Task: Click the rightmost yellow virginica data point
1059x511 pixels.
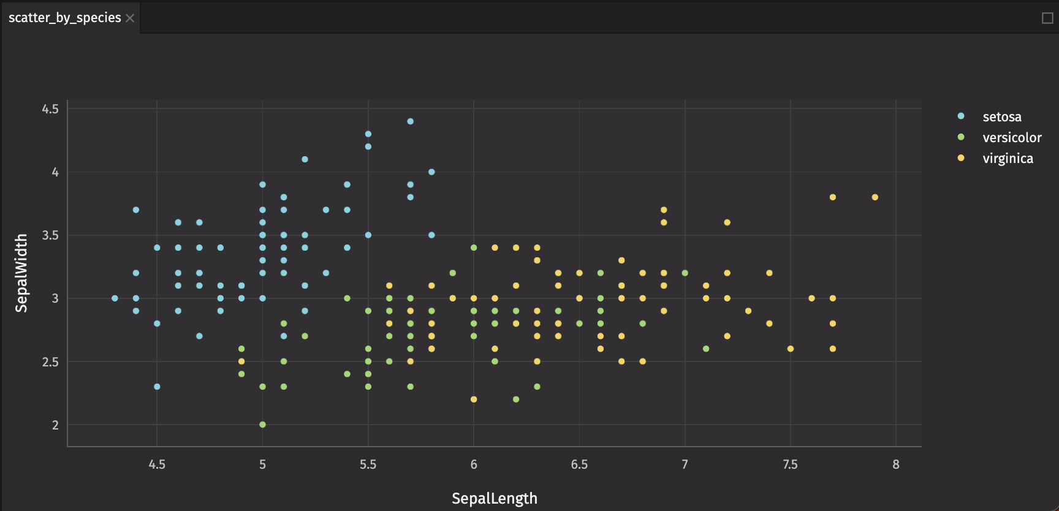Action: pyautogui.click(x=875, y=197)
